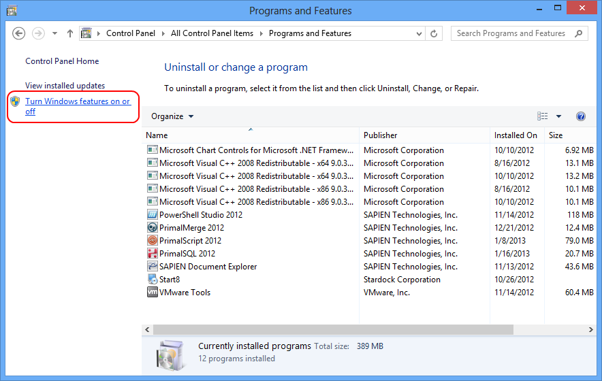Click the Start8 program icon
Image resolution: width=602 pixels, height=381 pixels.
click(153, 279)
